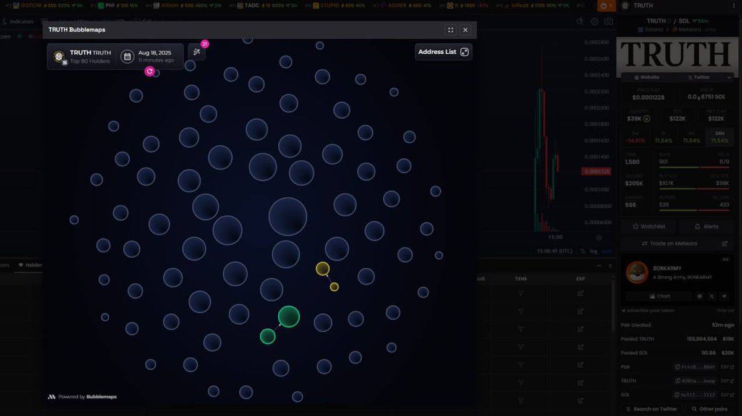Image resolution: width=742 pixels, height=416 pixels.
Task: Select the 24H price change tab
Action: click(720, 137)
